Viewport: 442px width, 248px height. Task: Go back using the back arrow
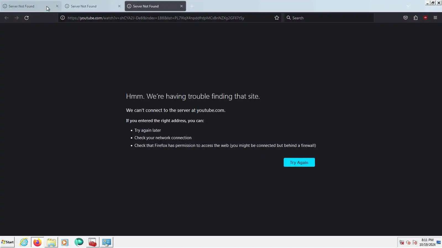[7, 18]
